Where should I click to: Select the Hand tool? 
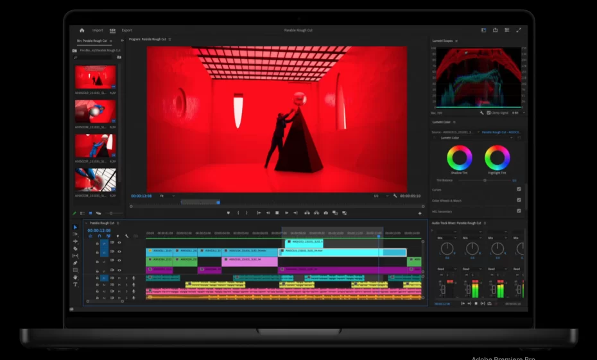(x=75, y=277)
